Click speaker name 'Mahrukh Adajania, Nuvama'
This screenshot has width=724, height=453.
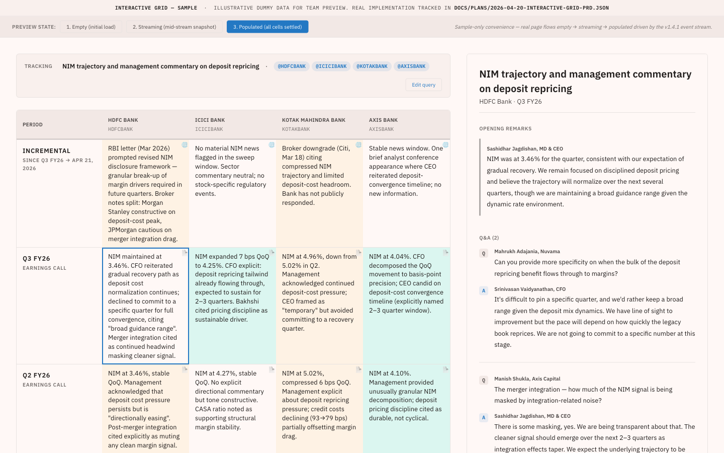coord(527,252)
